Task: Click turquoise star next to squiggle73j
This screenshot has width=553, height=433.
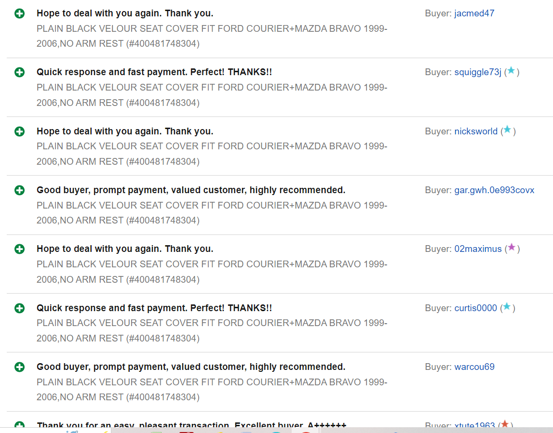Action: (x=511, y=71)
